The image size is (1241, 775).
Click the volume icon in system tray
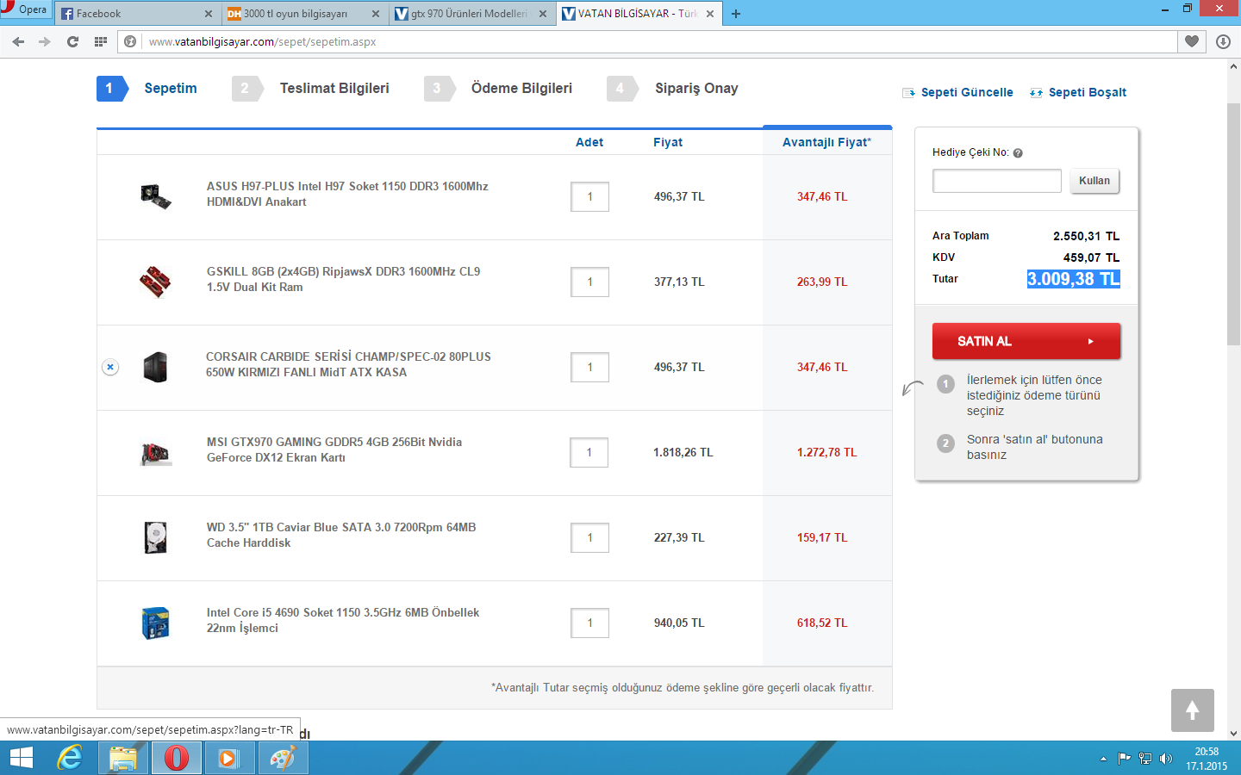pyautogui.click(x=1166, y=759)
